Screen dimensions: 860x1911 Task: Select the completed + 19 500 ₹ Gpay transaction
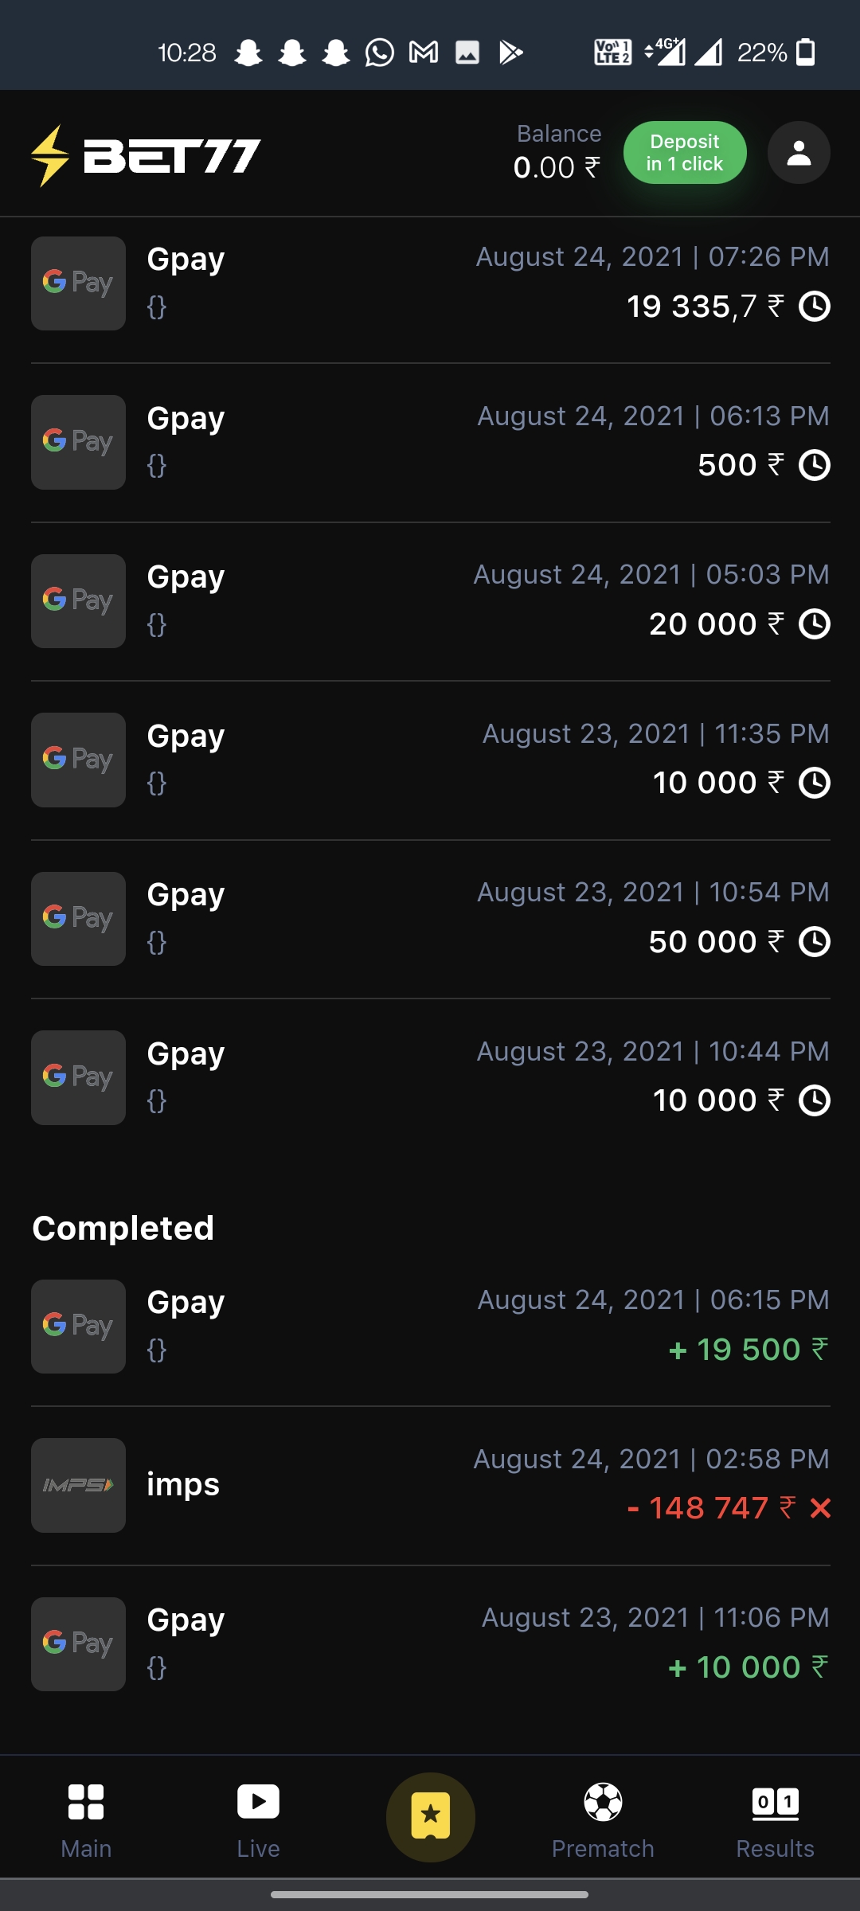click(430, 1326)
